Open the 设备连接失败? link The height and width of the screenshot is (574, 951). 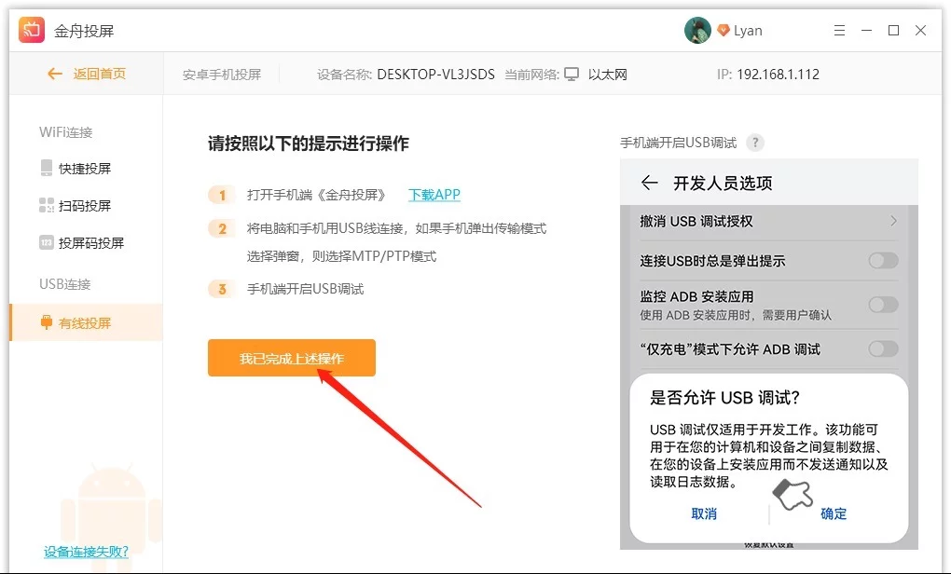point(86,552)
